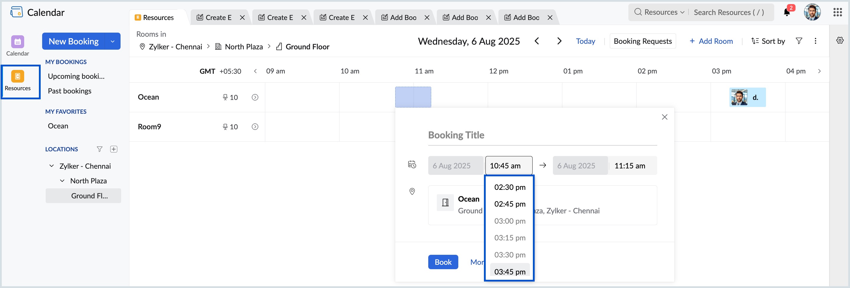Select 02:30 pm in time list

510,187
